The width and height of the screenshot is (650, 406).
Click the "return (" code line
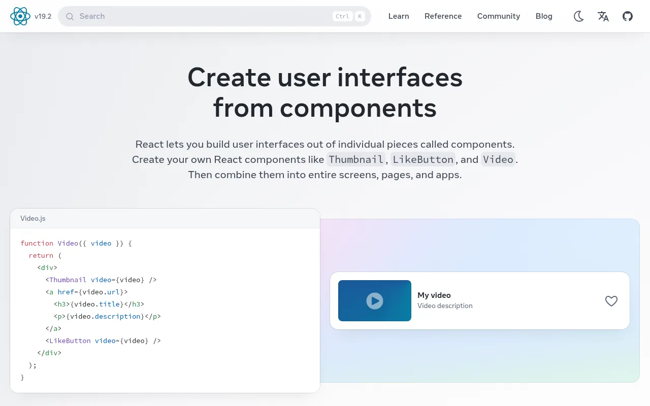click(45, 255)
